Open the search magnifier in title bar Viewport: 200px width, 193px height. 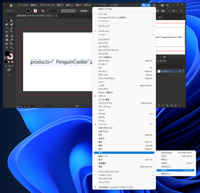tap(154, 5)
